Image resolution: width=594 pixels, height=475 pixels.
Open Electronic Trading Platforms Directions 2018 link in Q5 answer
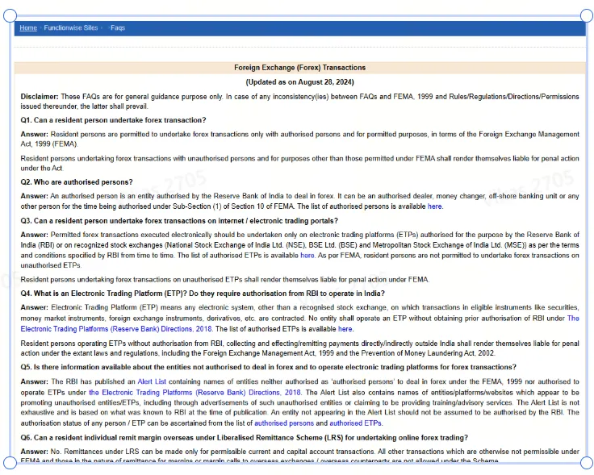[195, 393]
